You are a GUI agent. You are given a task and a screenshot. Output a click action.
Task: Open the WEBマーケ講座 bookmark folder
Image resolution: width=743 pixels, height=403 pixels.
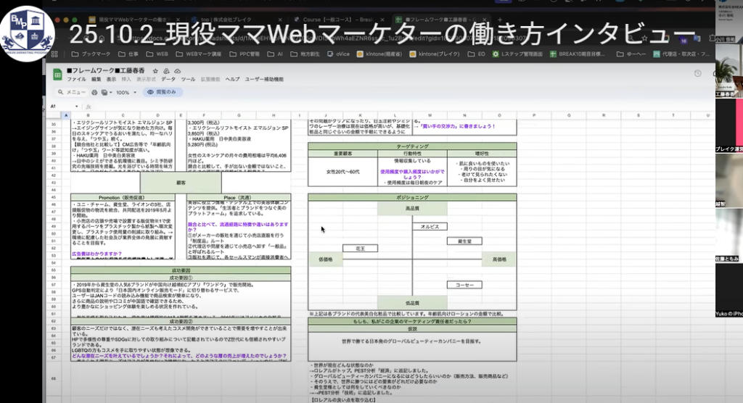193,54
